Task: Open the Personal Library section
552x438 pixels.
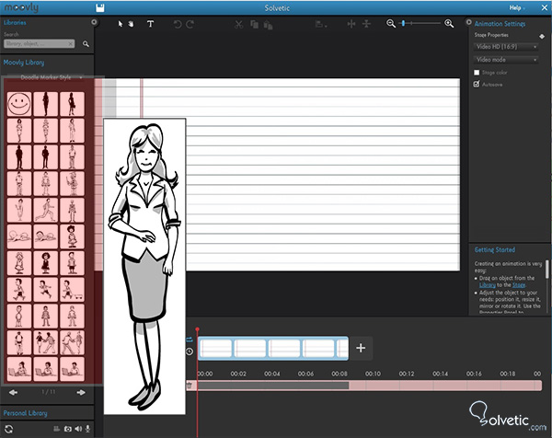Action: pyautogui.click(x=28, y=414)
